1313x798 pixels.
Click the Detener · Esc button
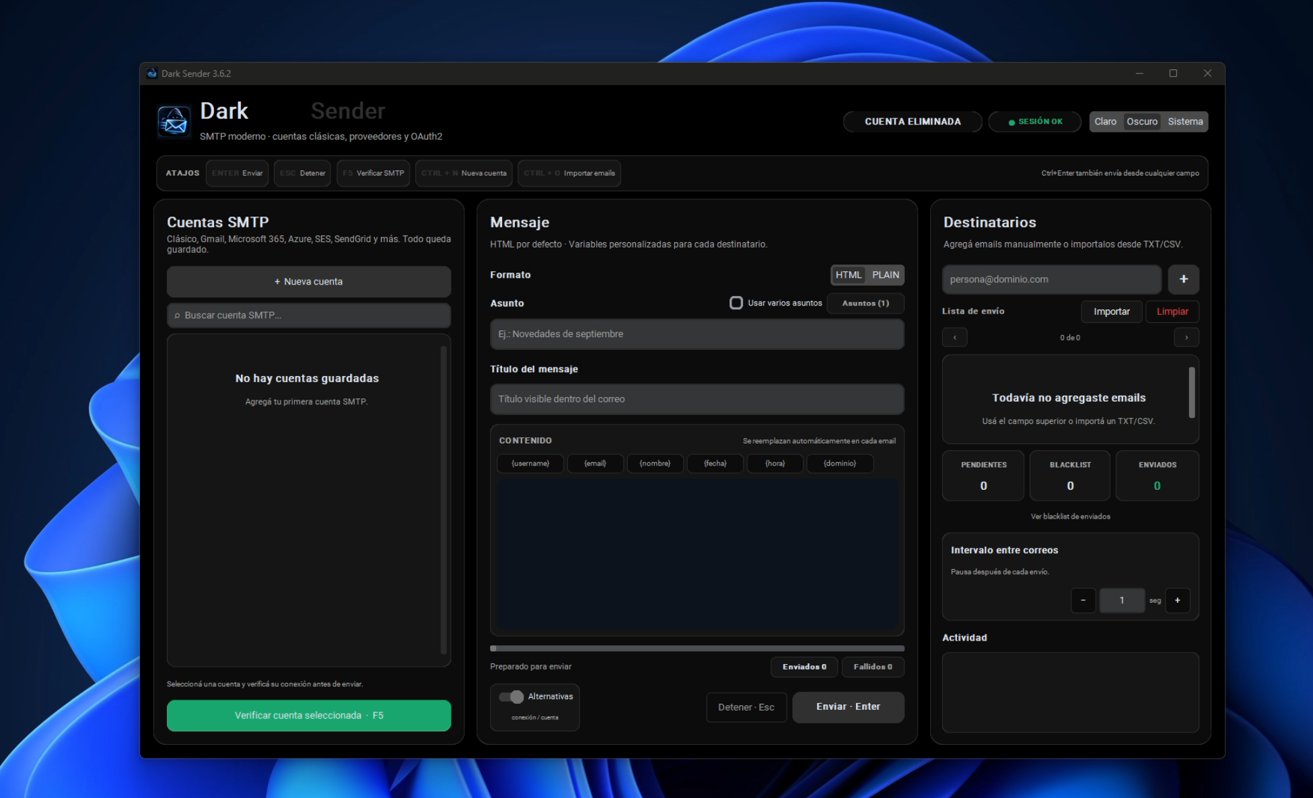(746, 707)
